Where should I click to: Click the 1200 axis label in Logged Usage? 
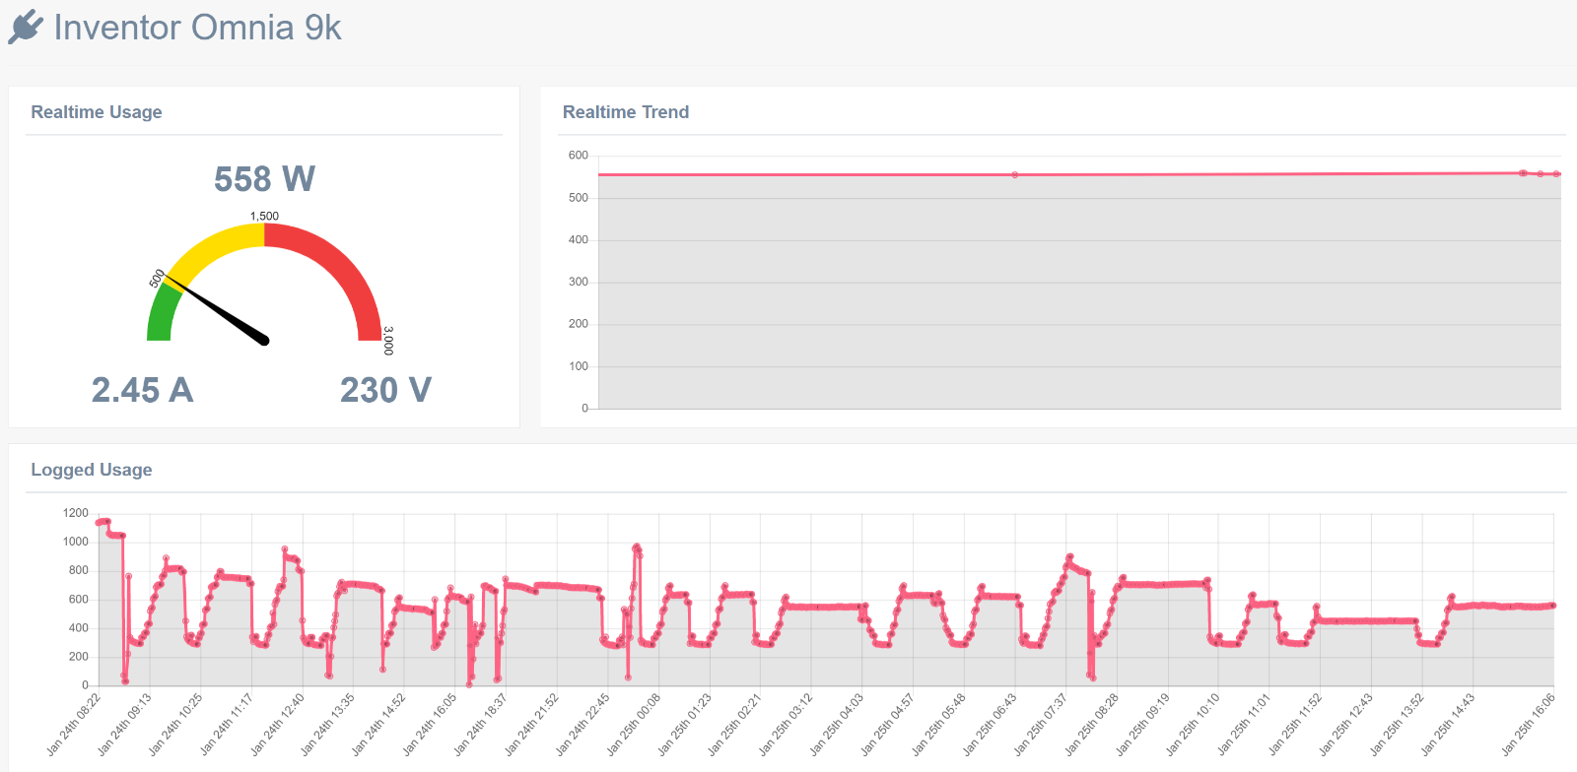76,513
